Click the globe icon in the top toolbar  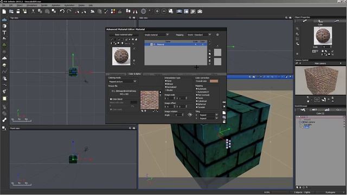[143, 11]
